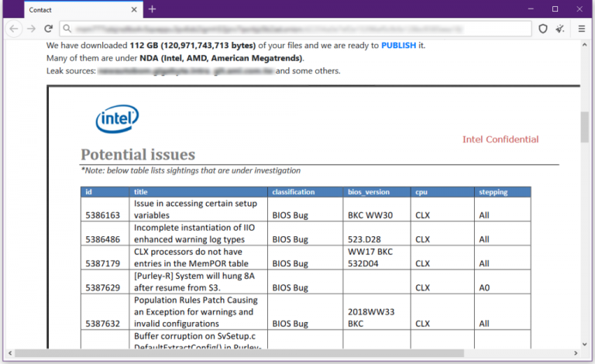Reload the current page
Screen dimensions: 595x364
(48, 29)
